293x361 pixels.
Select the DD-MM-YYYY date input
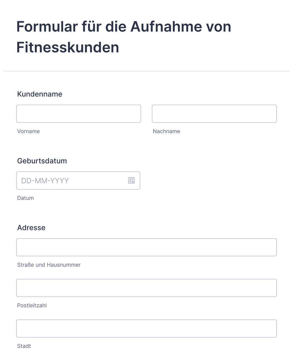[70, 181]
